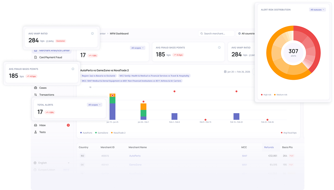Click the Feb 2 – Feb 8 avg fraud bps dot
Image resolution: width=334 pixels, height=190 pixels.
coord(175,91)
